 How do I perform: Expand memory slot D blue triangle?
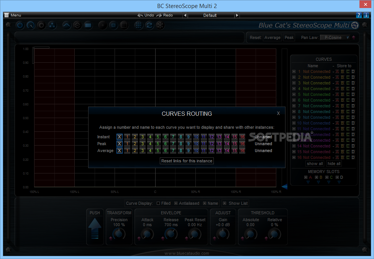tap(339, 182)
